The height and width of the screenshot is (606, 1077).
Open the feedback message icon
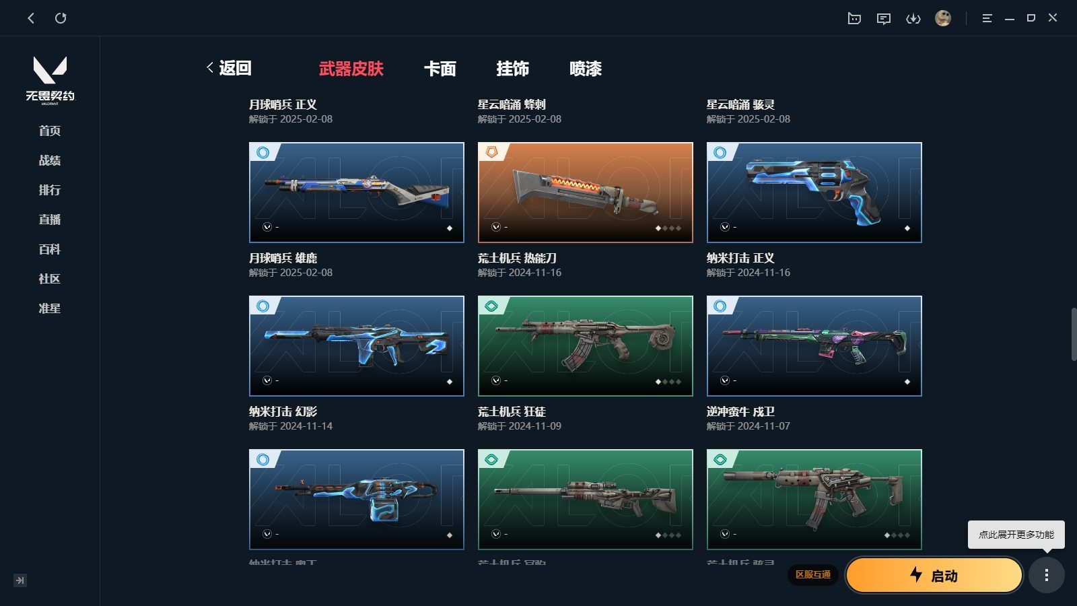point(884,18)
